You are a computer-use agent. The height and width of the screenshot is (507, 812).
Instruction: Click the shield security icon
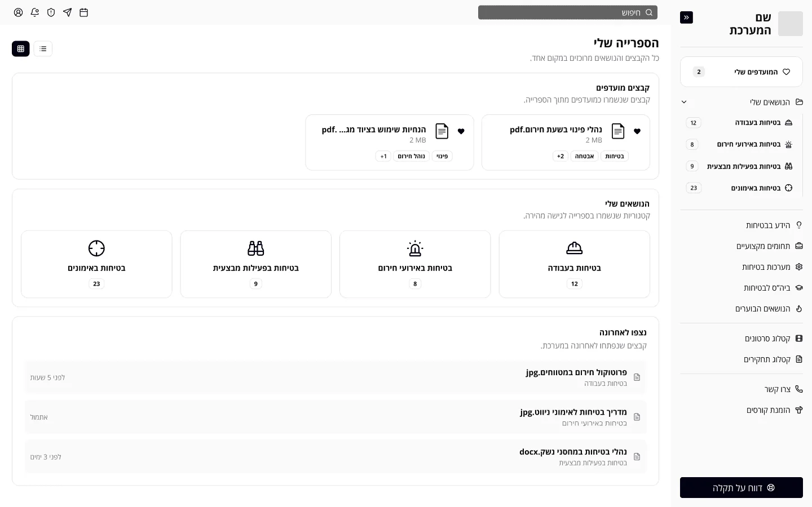coord(51,12)
